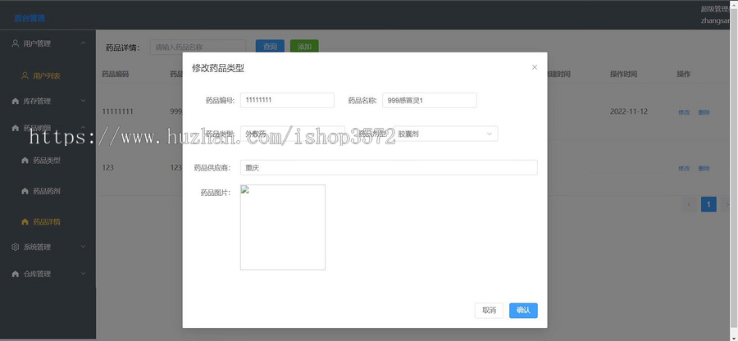Close the 修改药品类型 dialog with X
Screen dimensions: 738x341
pyautogui.click(x=534, y=67)
